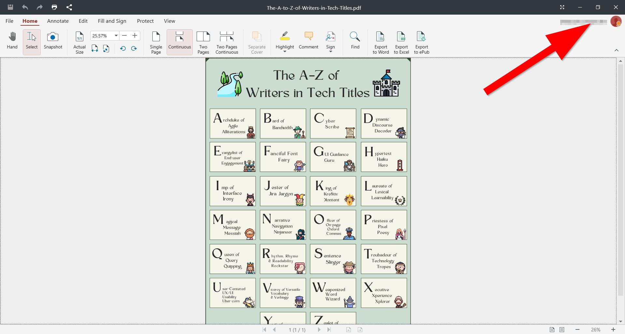Enable Two Pages Continuous layout
This screenshot has height=334, width=625.
pos(227,43)
